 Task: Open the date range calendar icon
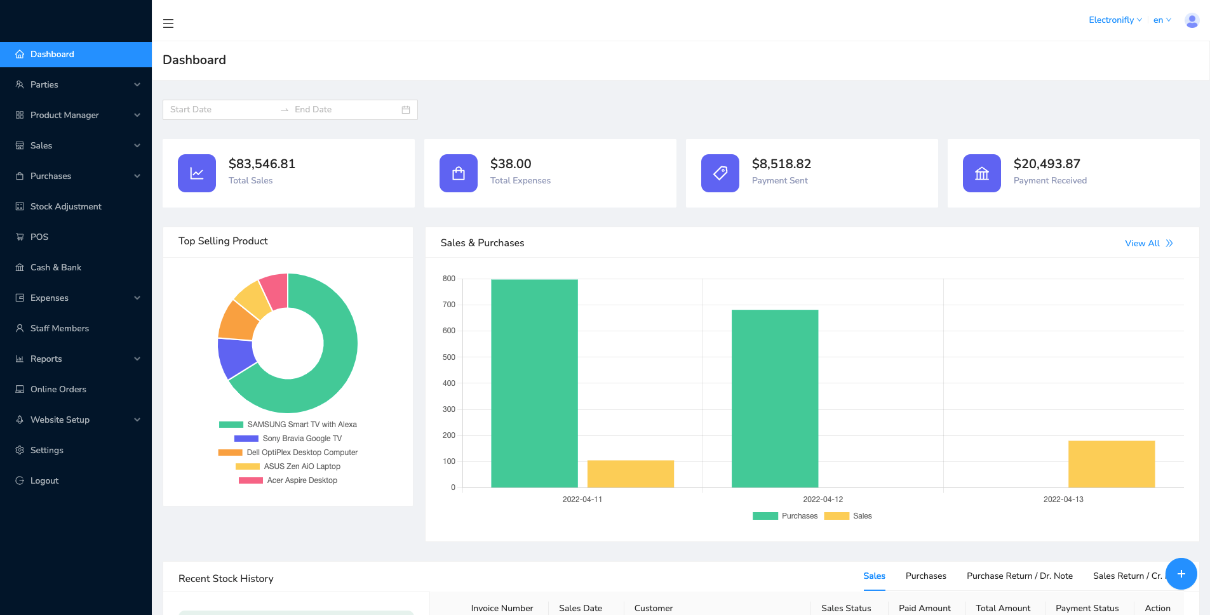(x=406, y=110)
